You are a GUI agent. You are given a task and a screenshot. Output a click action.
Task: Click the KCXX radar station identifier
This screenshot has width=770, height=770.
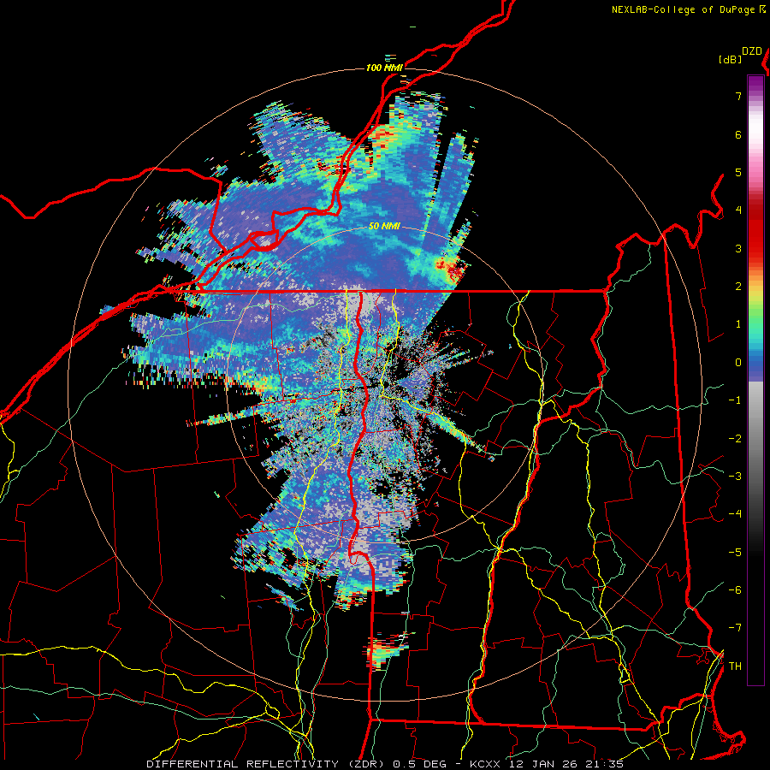click(487, 764)
